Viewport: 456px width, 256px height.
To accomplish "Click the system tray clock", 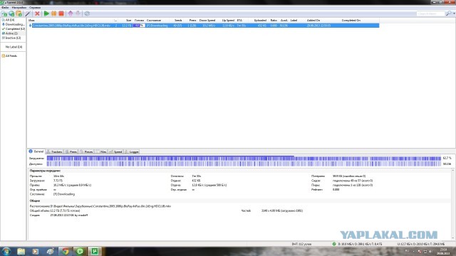I will (443, 251).
